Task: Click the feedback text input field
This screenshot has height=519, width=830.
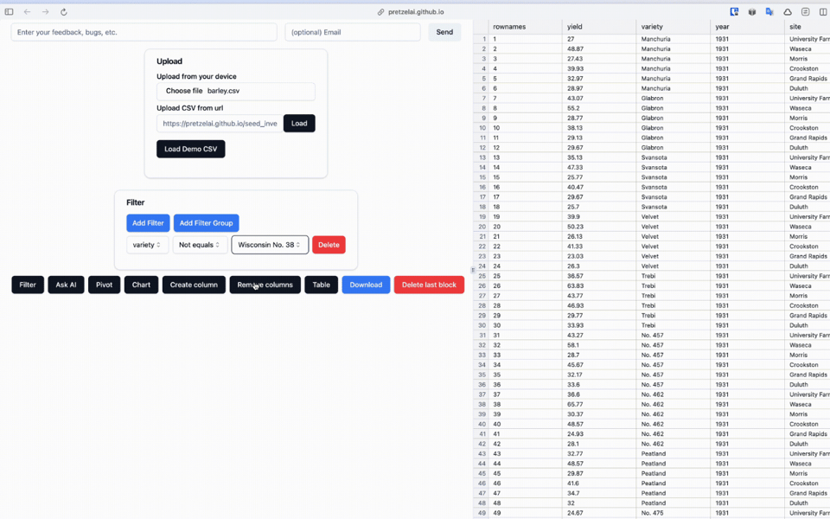Action: pyautogui.click(x=144, y=32)
